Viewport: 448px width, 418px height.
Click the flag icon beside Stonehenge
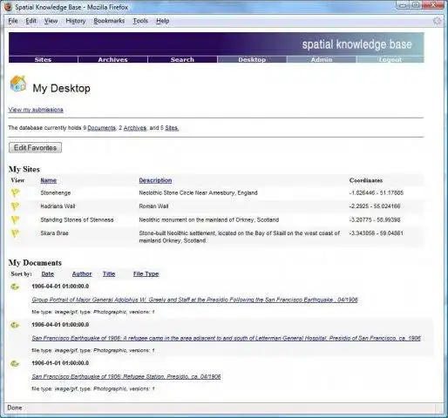coord(15,192)
